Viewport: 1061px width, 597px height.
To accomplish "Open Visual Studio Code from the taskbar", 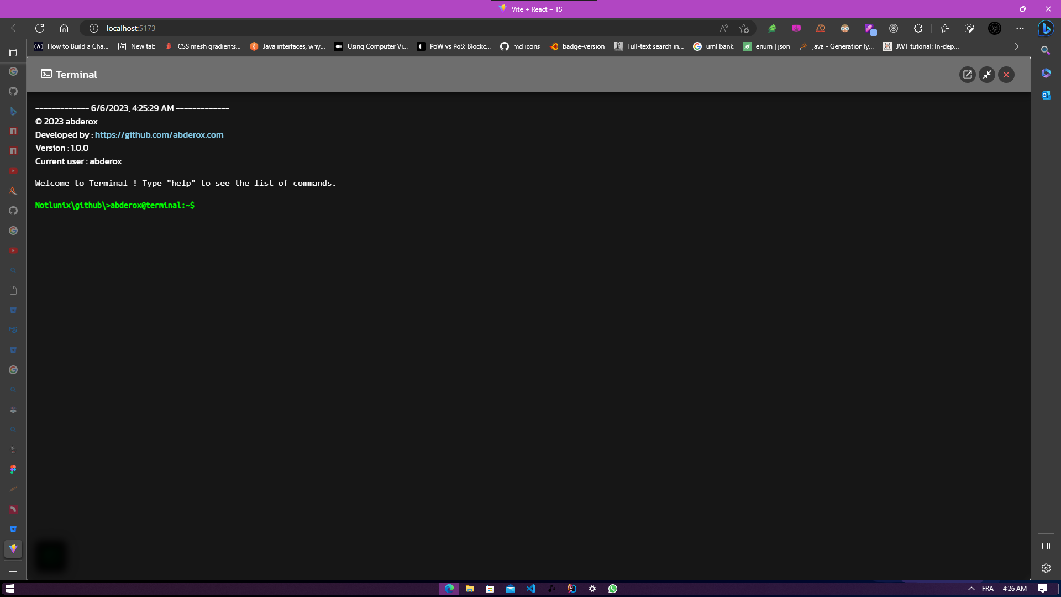I will coord(531,589).
